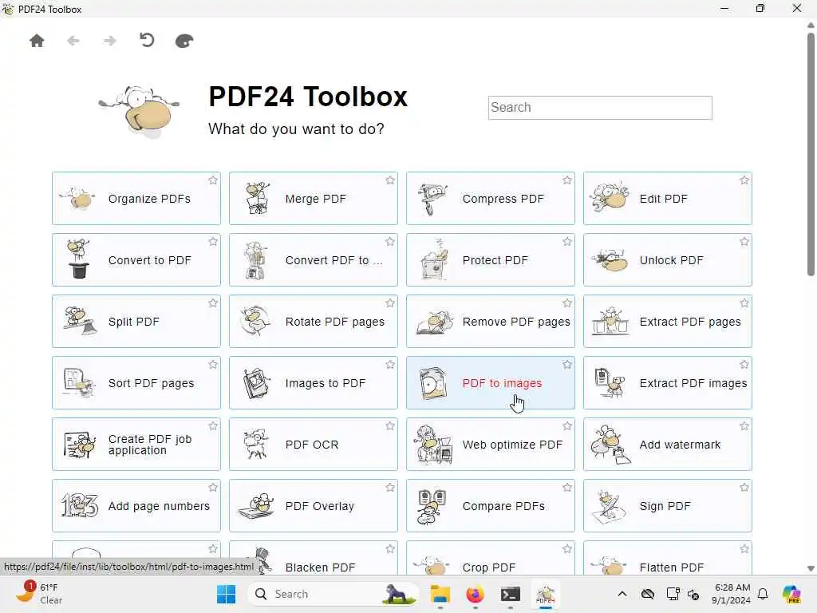Click the Unlock PDF sheep icon
This screenshot has height=613, width=817.
pos(610,259)
